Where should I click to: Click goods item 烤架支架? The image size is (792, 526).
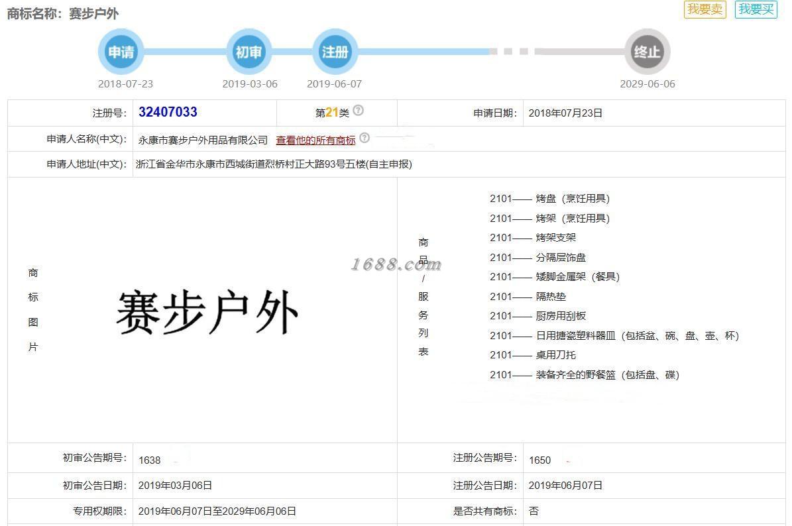tap(555, 238)
